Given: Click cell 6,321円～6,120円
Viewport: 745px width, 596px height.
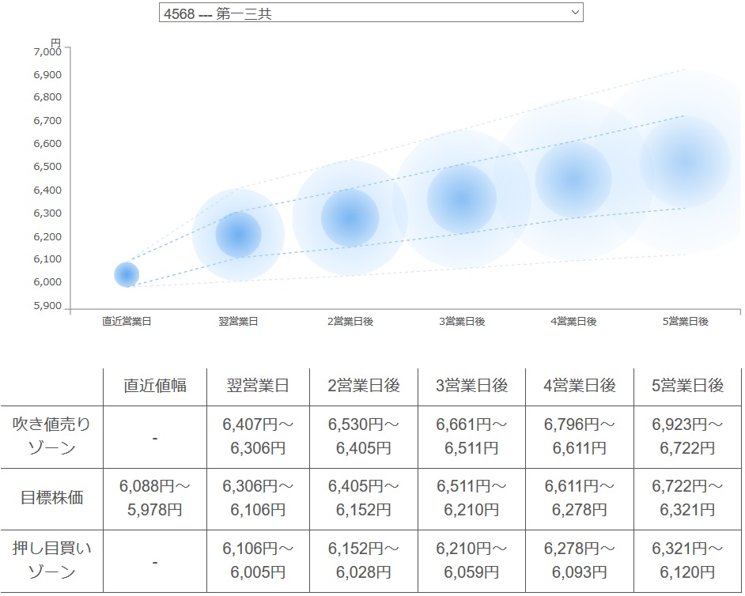Looking at the screenshot, I should (x=687, y=561).
